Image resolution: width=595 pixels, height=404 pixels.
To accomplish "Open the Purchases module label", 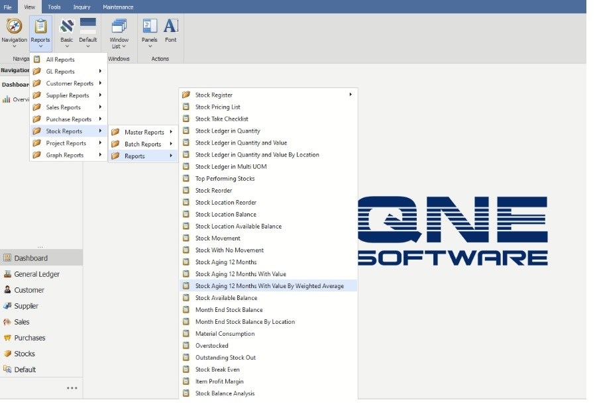I will (30, 338).
